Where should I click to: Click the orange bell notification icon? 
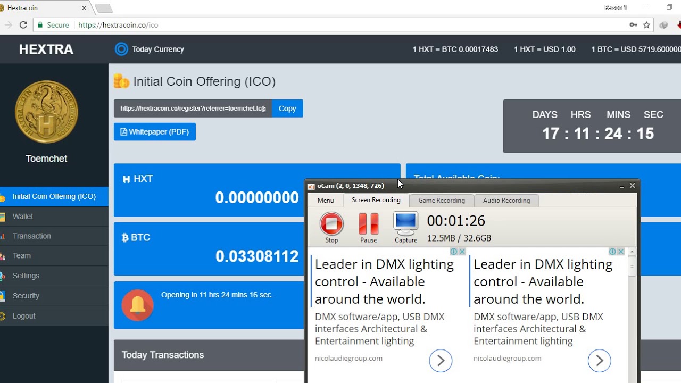137,305
